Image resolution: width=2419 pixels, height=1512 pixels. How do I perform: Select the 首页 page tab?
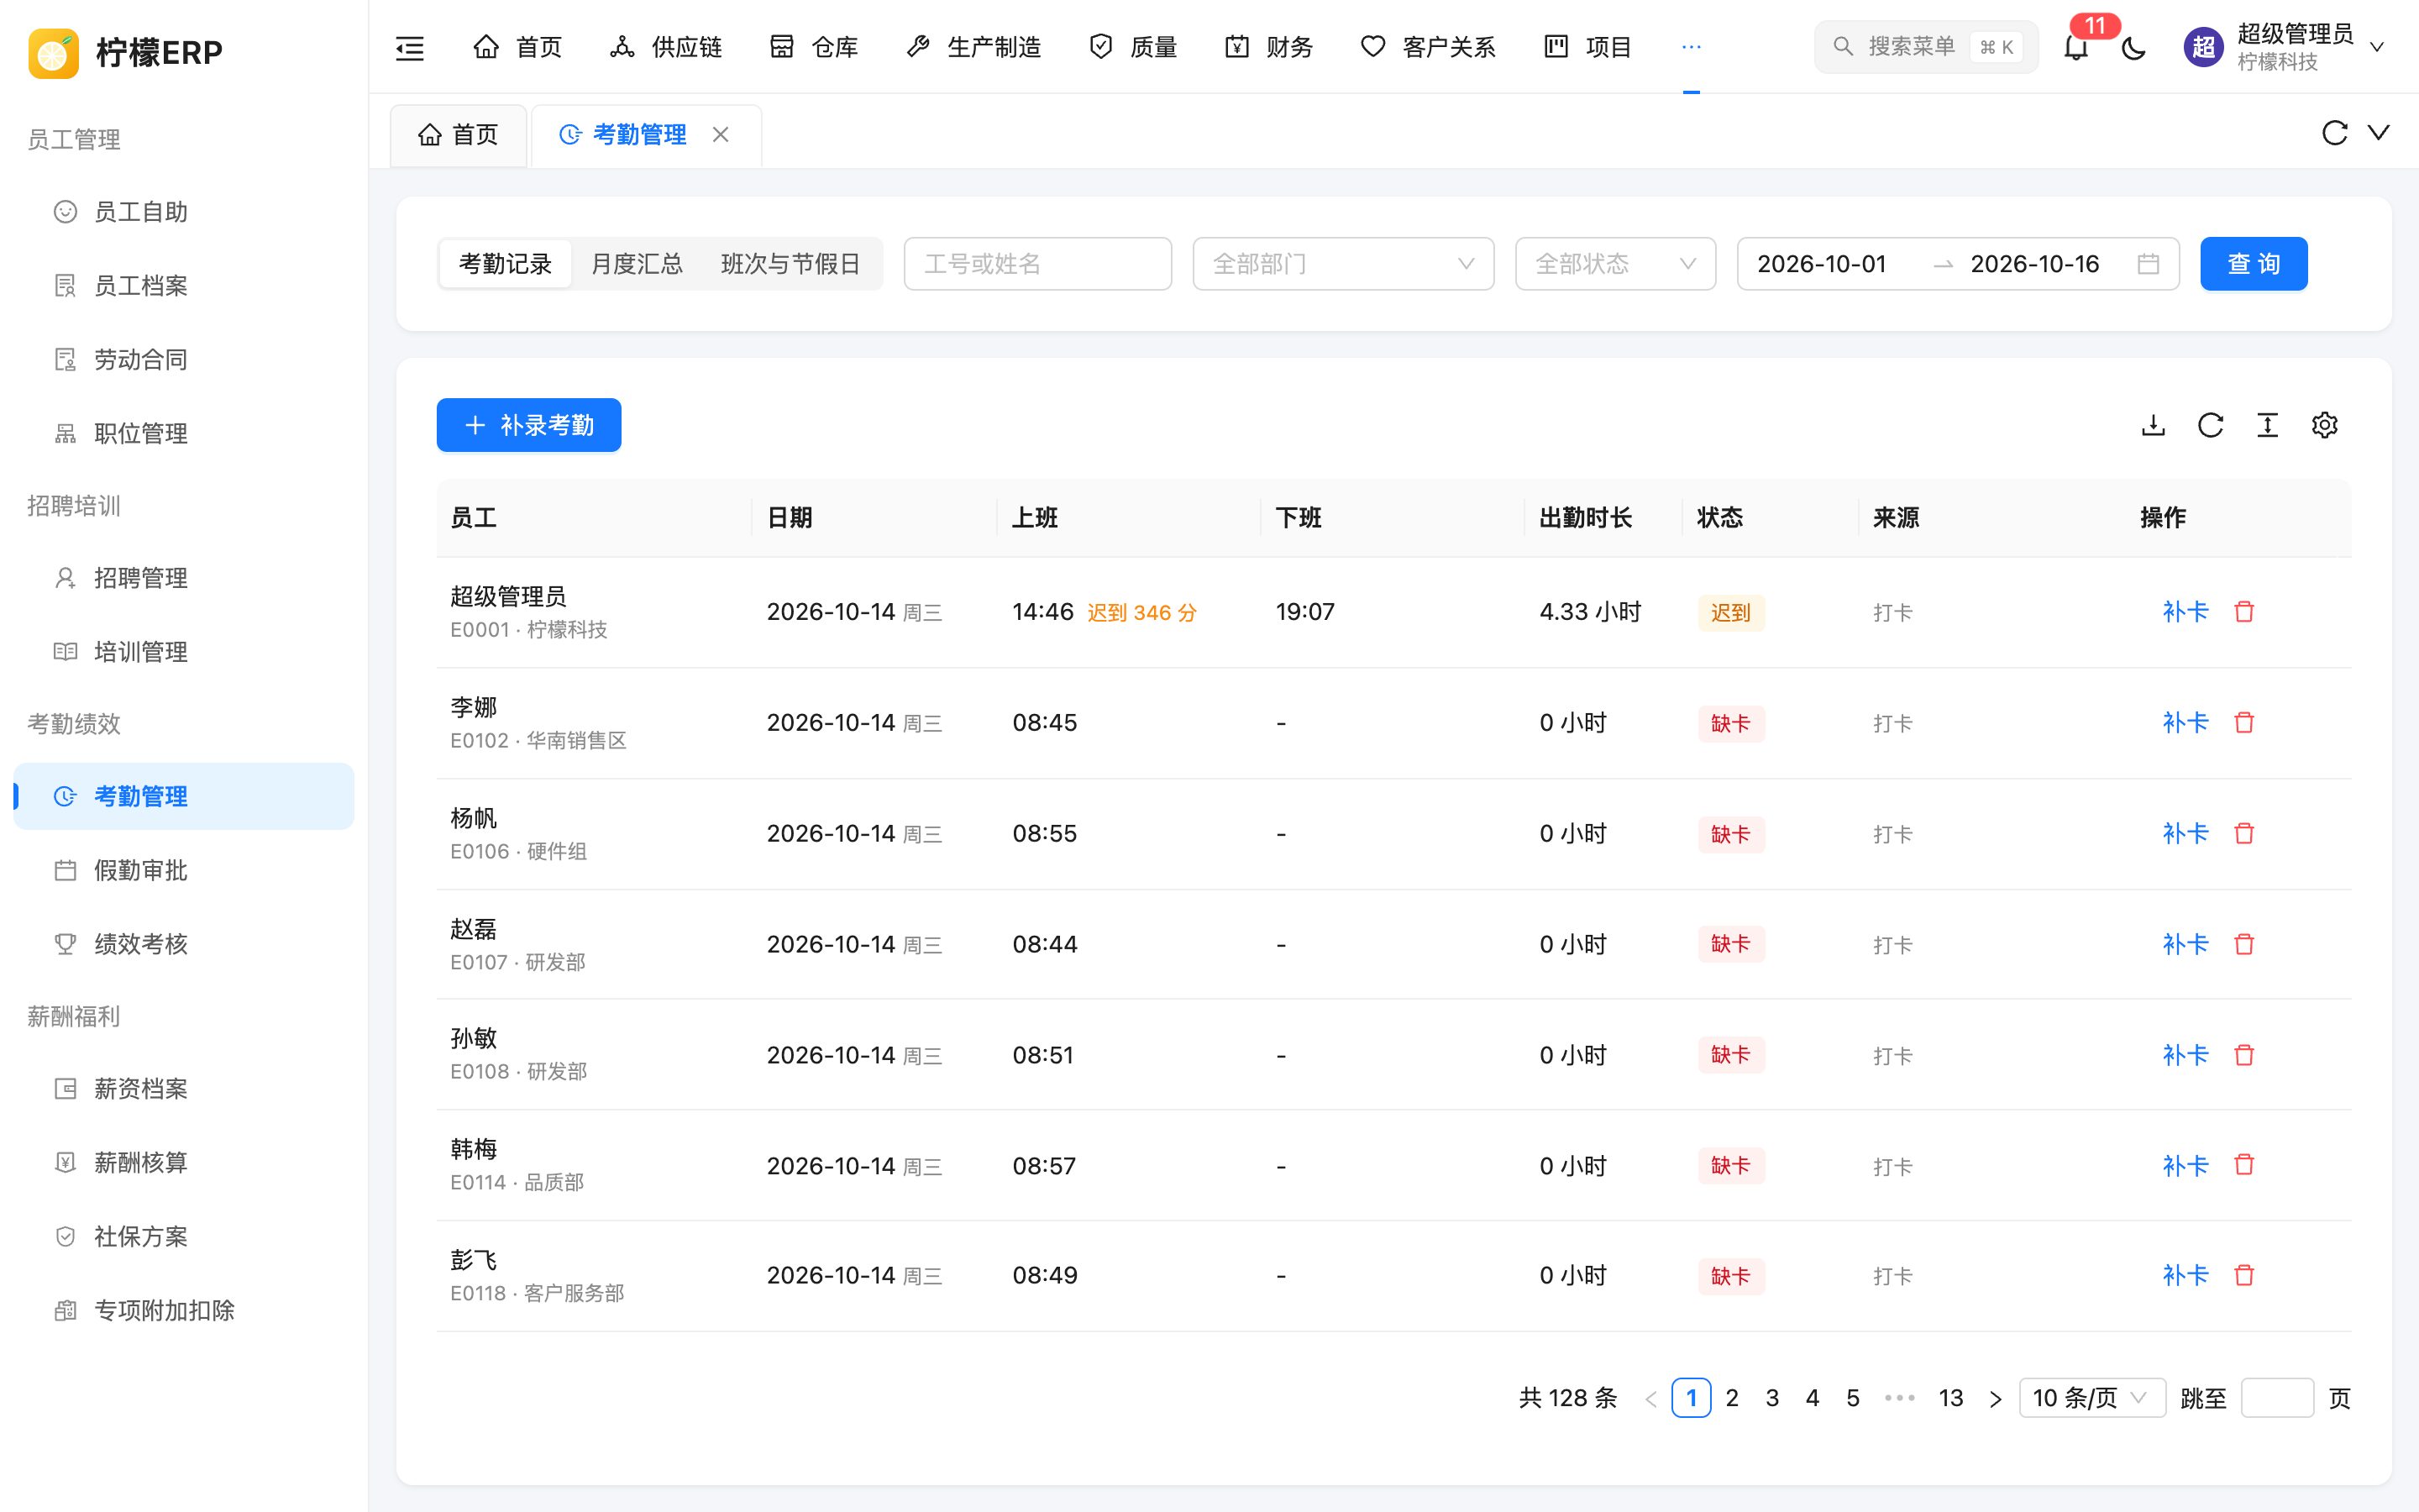pyautogui.click(x=459, y=135)
